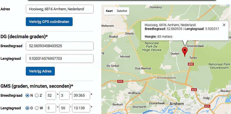Focus the Adres input field
The width and height of the screenshot is (231, 114).
coord(60,9)
